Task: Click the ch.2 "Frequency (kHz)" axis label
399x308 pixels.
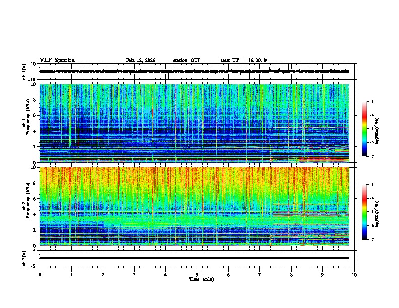Action: 28,200
